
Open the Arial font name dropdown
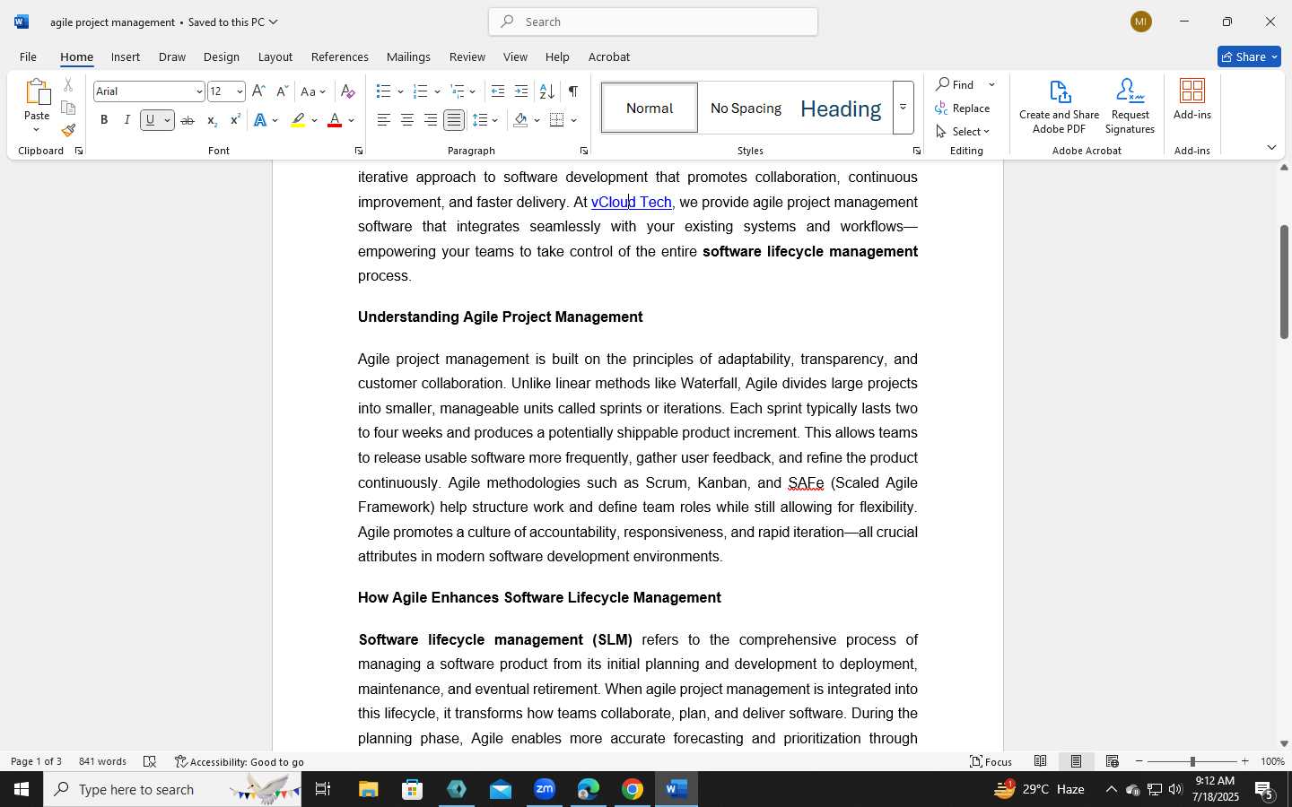click(x=199, y=91)
